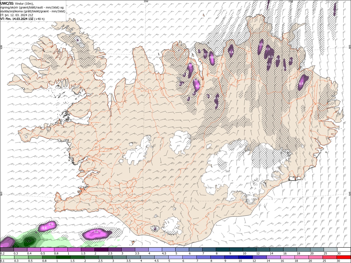Image resolution: width=351 pixels, height=263 pixels.
Task: Select the grey-green 2.5–3 swatch, lower legend
Action: click(x=105, y=257)
